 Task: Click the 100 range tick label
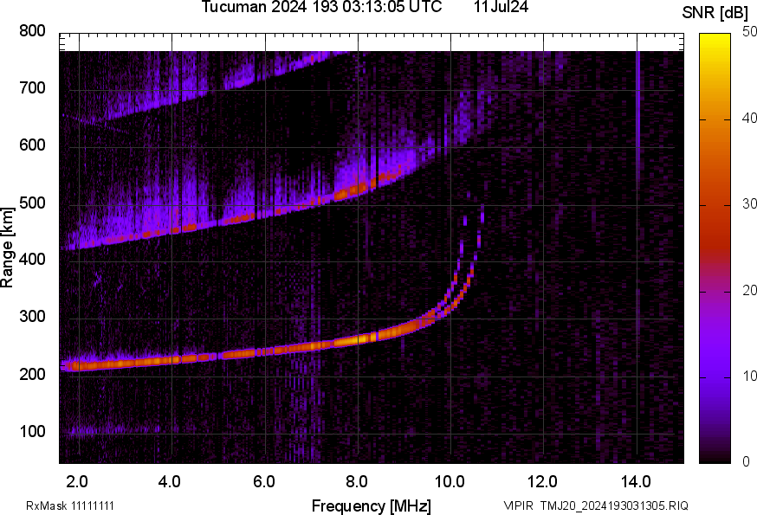point(31,431)
